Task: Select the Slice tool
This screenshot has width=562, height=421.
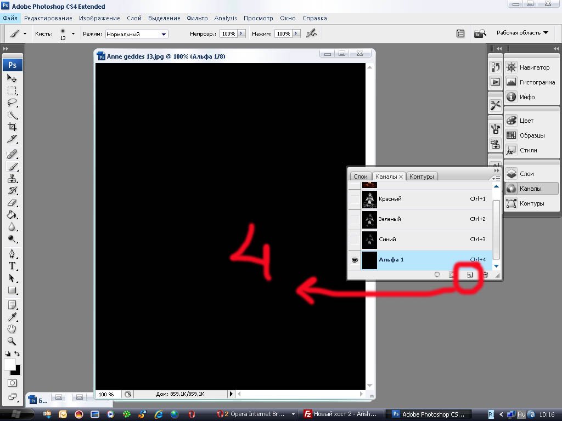Action: 12,139
